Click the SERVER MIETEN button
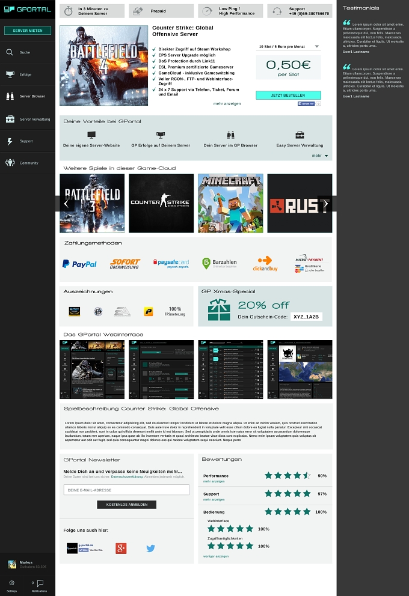Viewport: 409px width, 596px height. tap(28, 31)
